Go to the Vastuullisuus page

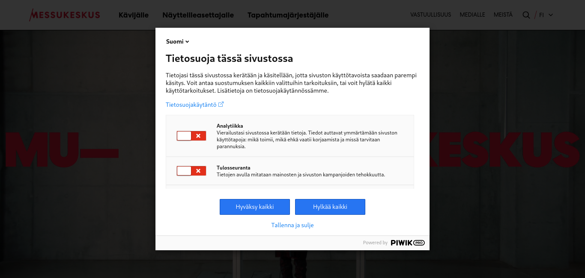(x=430, y=15)
